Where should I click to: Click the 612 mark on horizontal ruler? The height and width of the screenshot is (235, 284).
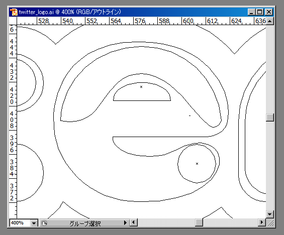[212, 21]
